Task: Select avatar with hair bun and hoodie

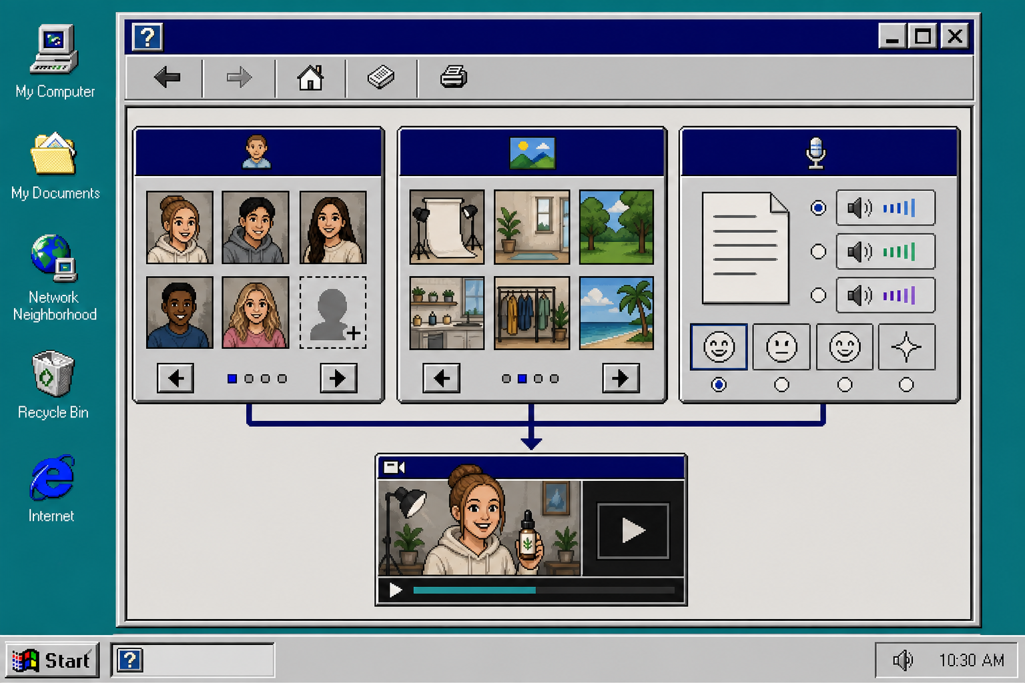Action: point(180,227)
